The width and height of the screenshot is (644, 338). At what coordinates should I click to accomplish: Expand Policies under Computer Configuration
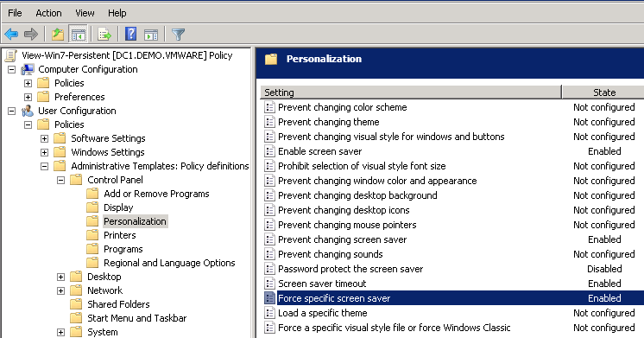28,84
